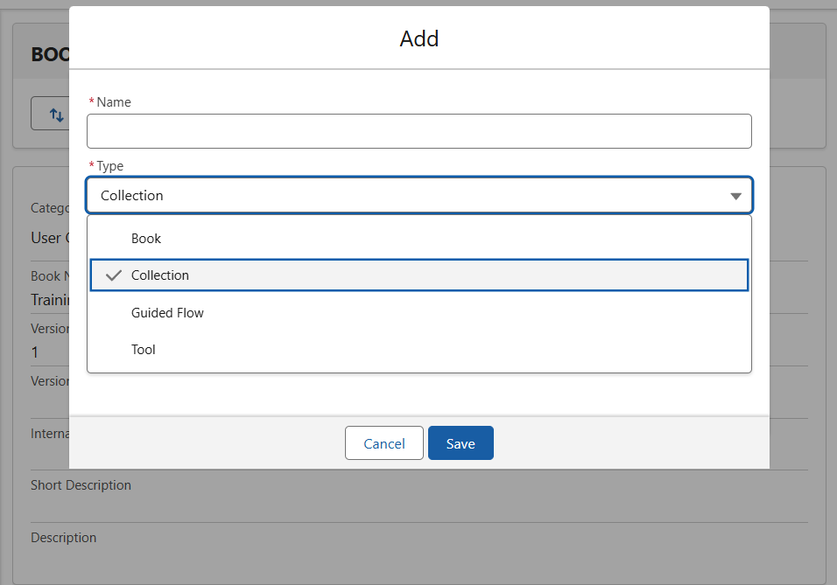
Task: Click the checkmark icon beside Collection
Action: (x=113, y=275)
